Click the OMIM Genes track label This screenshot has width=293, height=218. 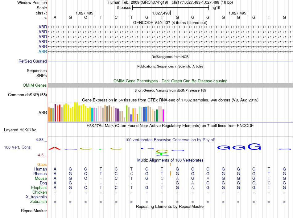pyautogui.click(x=35, y=85)
